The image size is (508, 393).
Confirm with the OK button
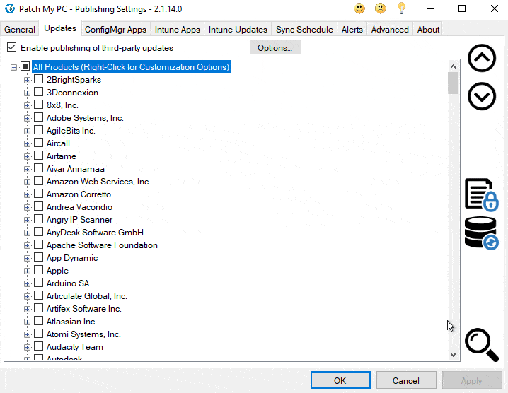click(x=340, y=380)
